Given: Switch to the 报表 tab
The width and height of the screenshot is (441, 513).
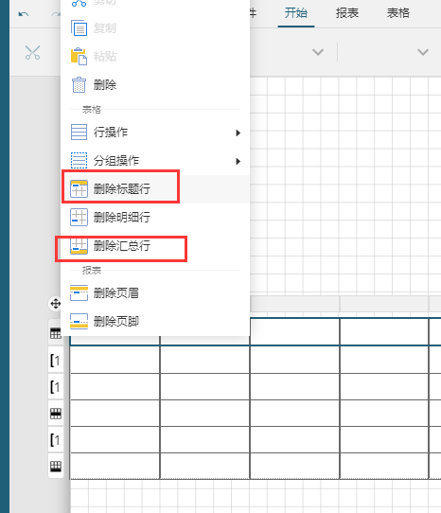Looking at the screenshot, I should (347, 13).
